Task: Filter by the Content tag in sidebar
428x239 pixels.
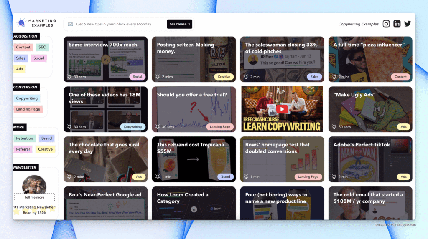Action: (23, 47)
